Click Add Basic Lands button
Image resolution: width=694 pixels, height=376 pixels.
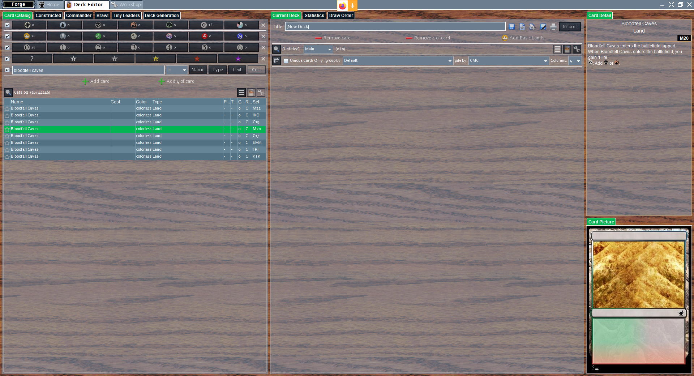tap(523, 38)
